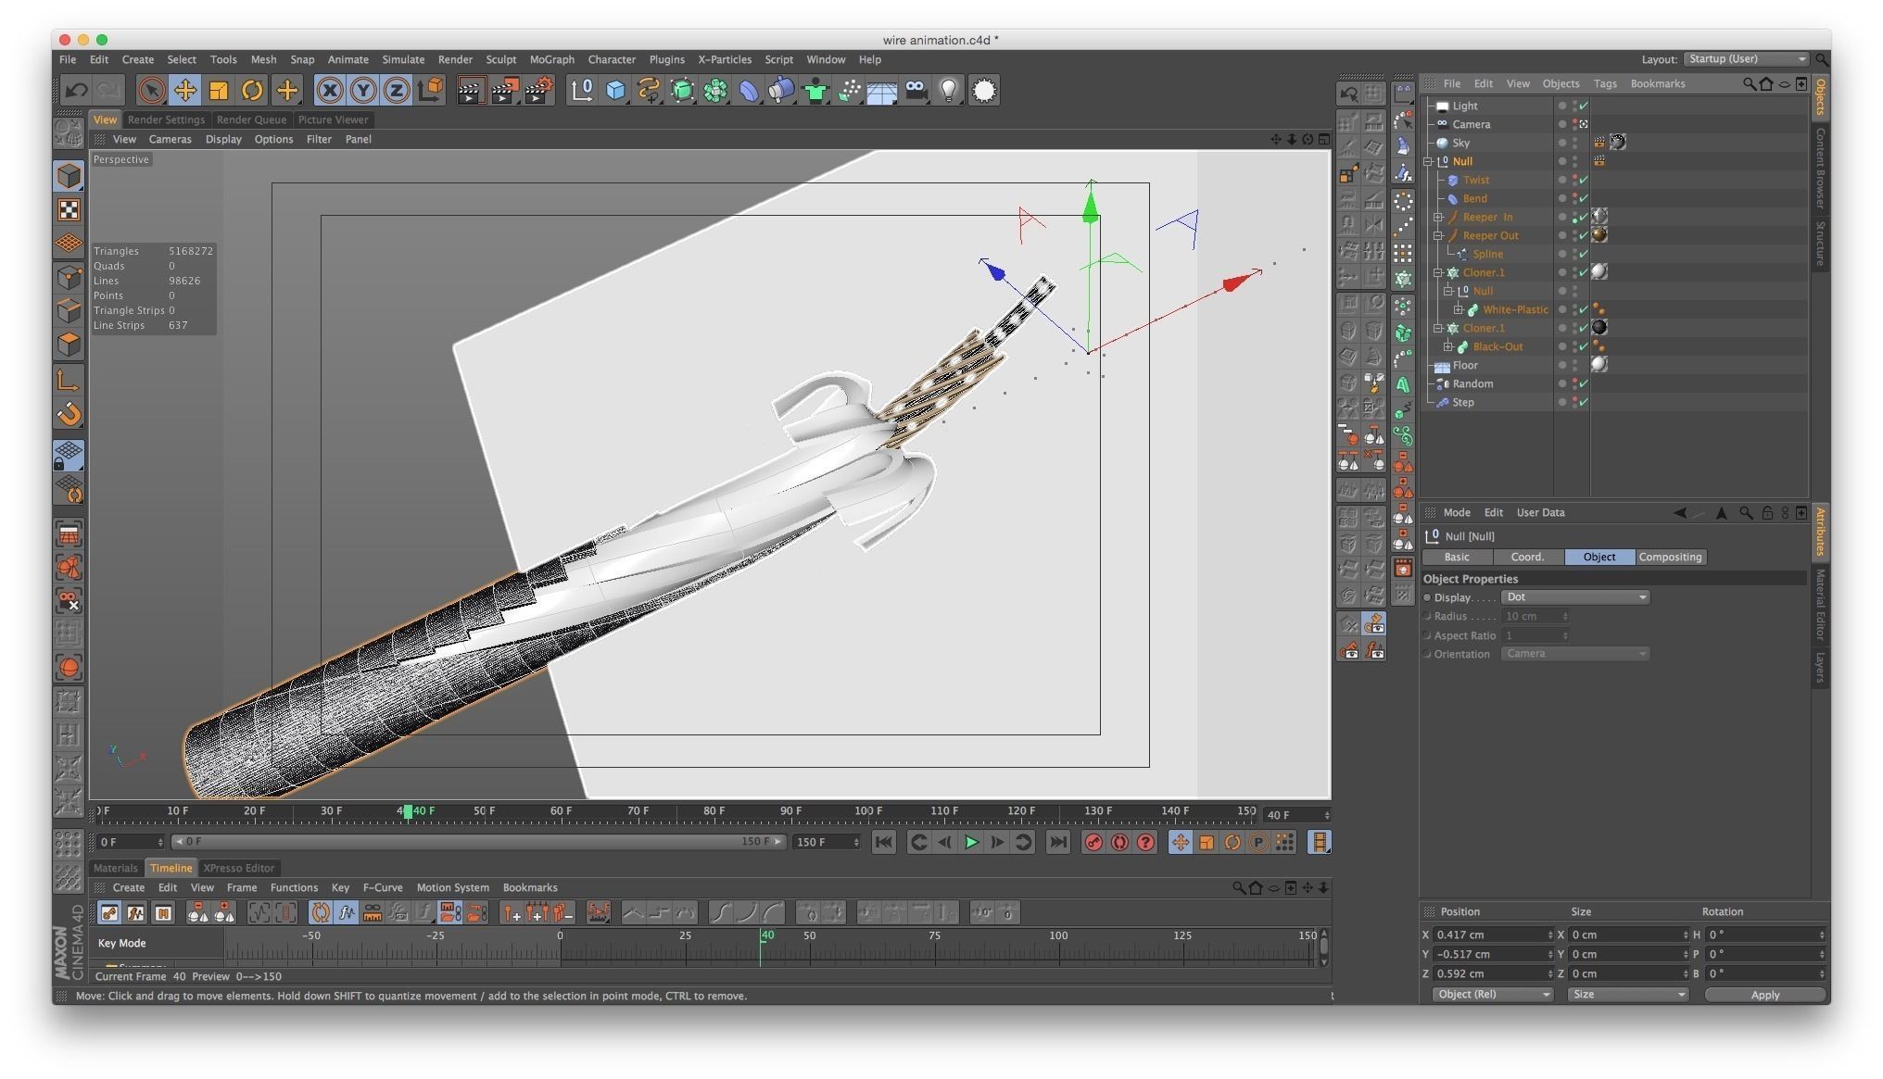
Task: Toggle the Twist deformer enable checkmark
Action: pos(1584,180)
